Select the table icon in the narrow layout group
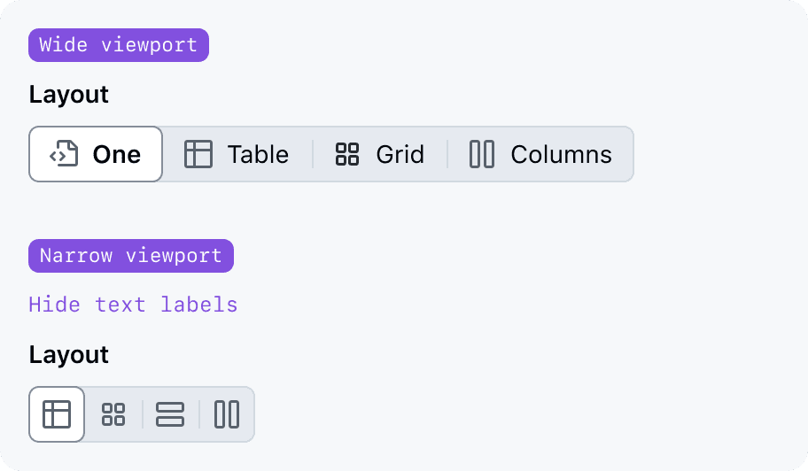 click(57, 414)
